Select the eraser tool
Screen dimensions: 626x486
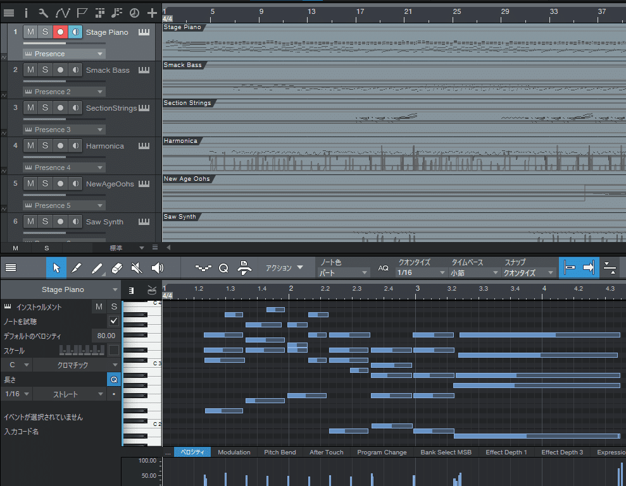[x=116, y=268]
